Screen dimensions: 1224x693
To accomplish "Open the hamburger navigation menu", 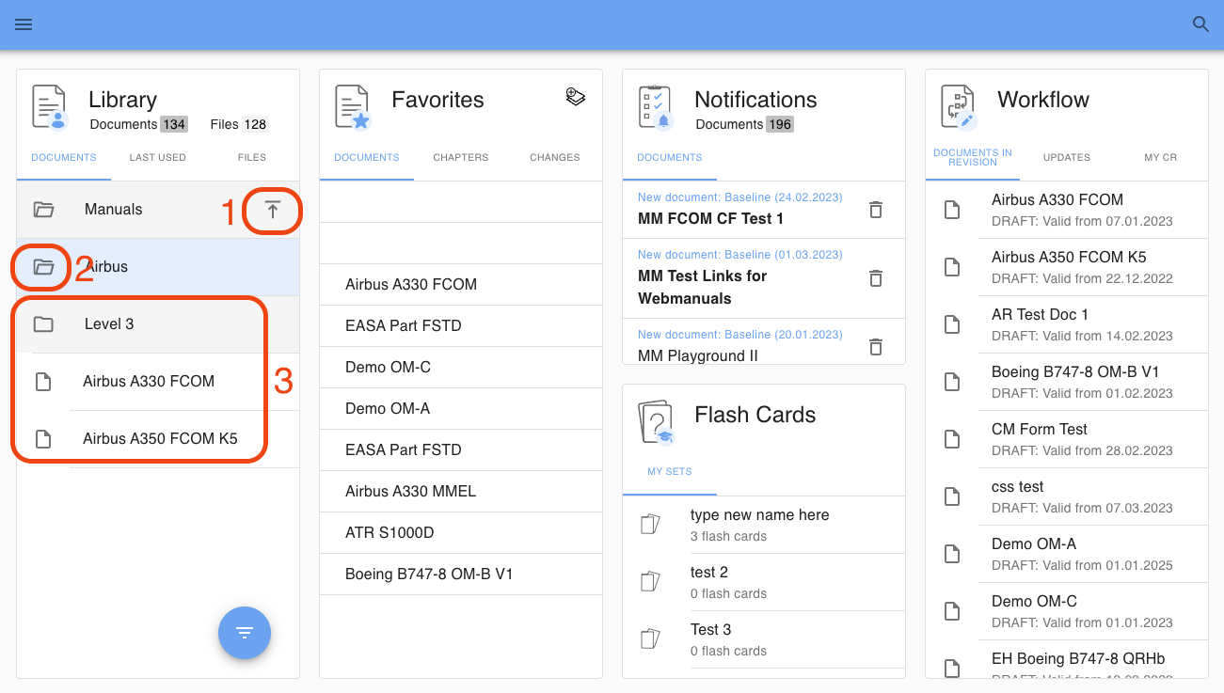I will [24, 24].
